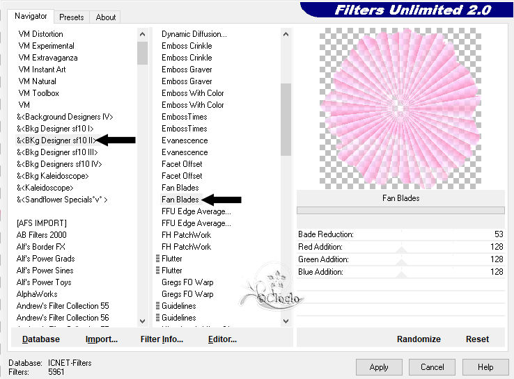Image resolution: width=514 pixels, height=379 pixels.
Task: Switch to the Presets tab
Action: pos(72,17)
